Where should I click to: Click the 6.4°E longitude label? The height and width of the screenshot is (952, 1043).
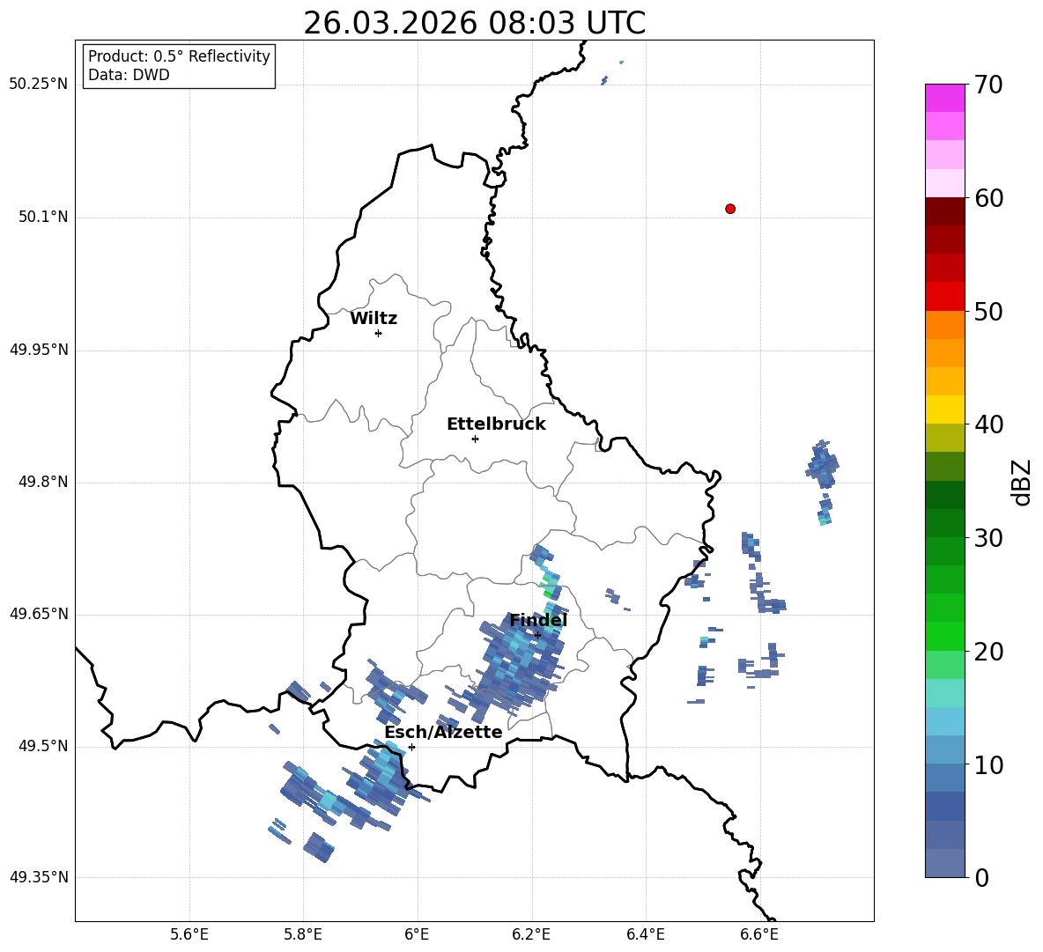pyautogui.click(x=646, y=934)
